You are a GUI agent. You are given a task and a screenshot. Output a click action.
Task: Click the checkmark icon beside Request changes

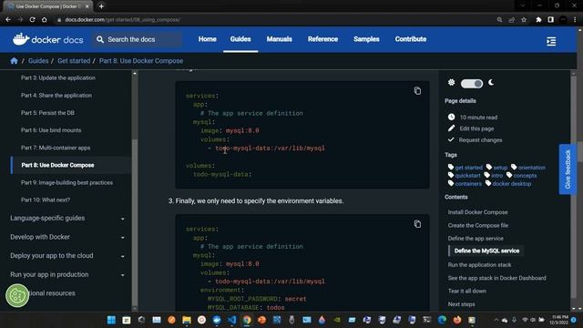(x=451, y=139)
